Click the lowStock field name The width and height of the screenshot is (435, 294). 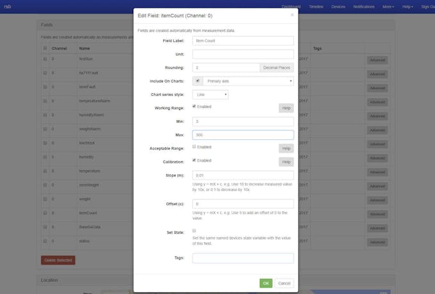(x=87, y=143)
